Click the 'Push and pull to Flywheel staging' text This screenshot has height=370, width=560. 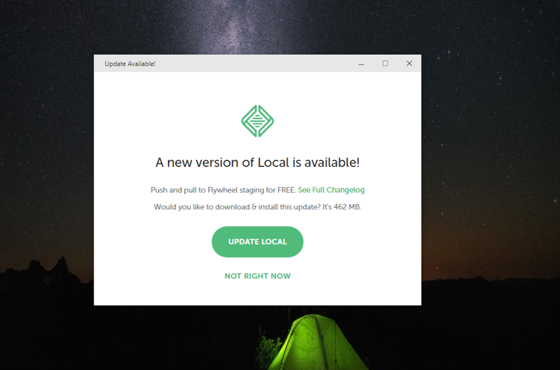208,190
